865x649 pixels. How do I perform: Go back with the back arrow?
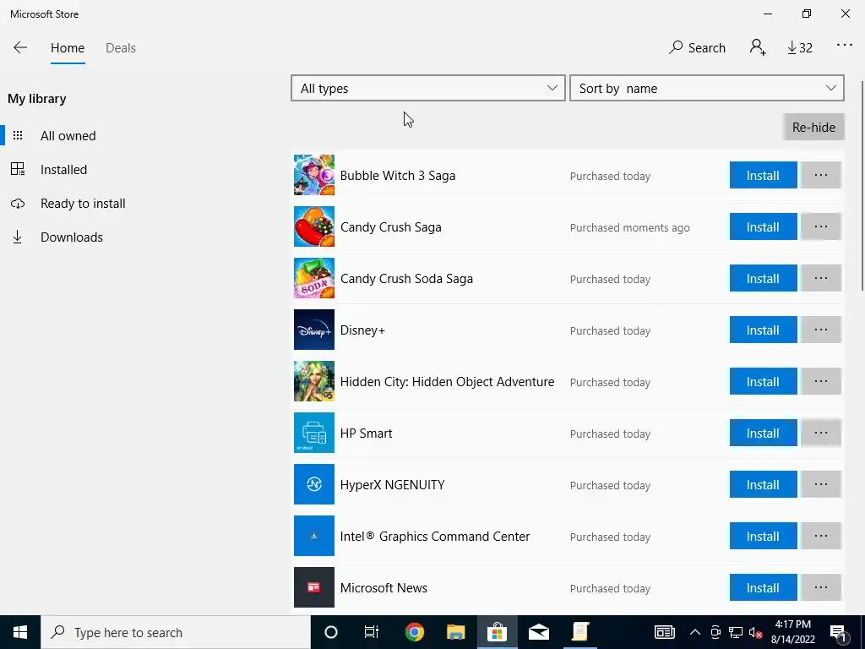tap(20, 48)
